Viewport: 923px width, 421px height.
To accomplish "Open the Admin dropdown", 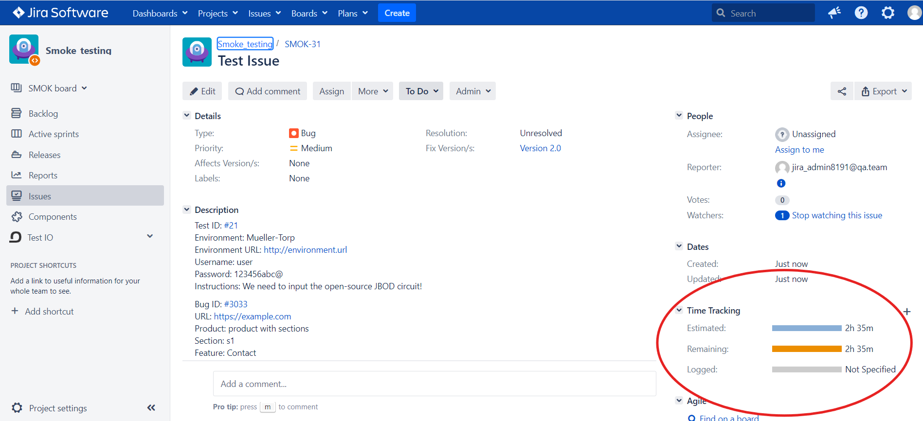I will (x=472, y=91).
